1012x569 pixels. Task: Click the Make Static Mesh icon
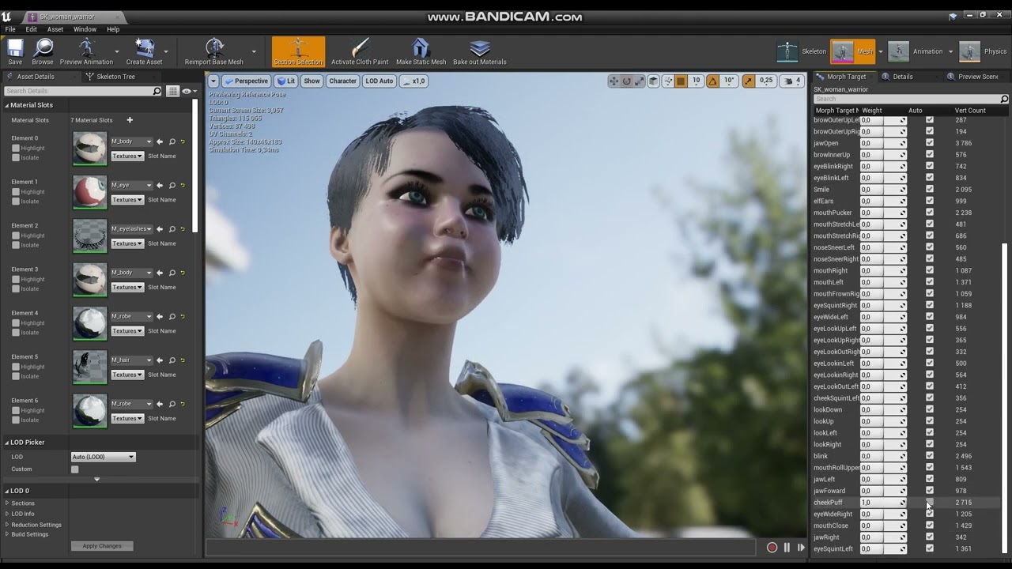pyautogui.click(x=421, y=51)
